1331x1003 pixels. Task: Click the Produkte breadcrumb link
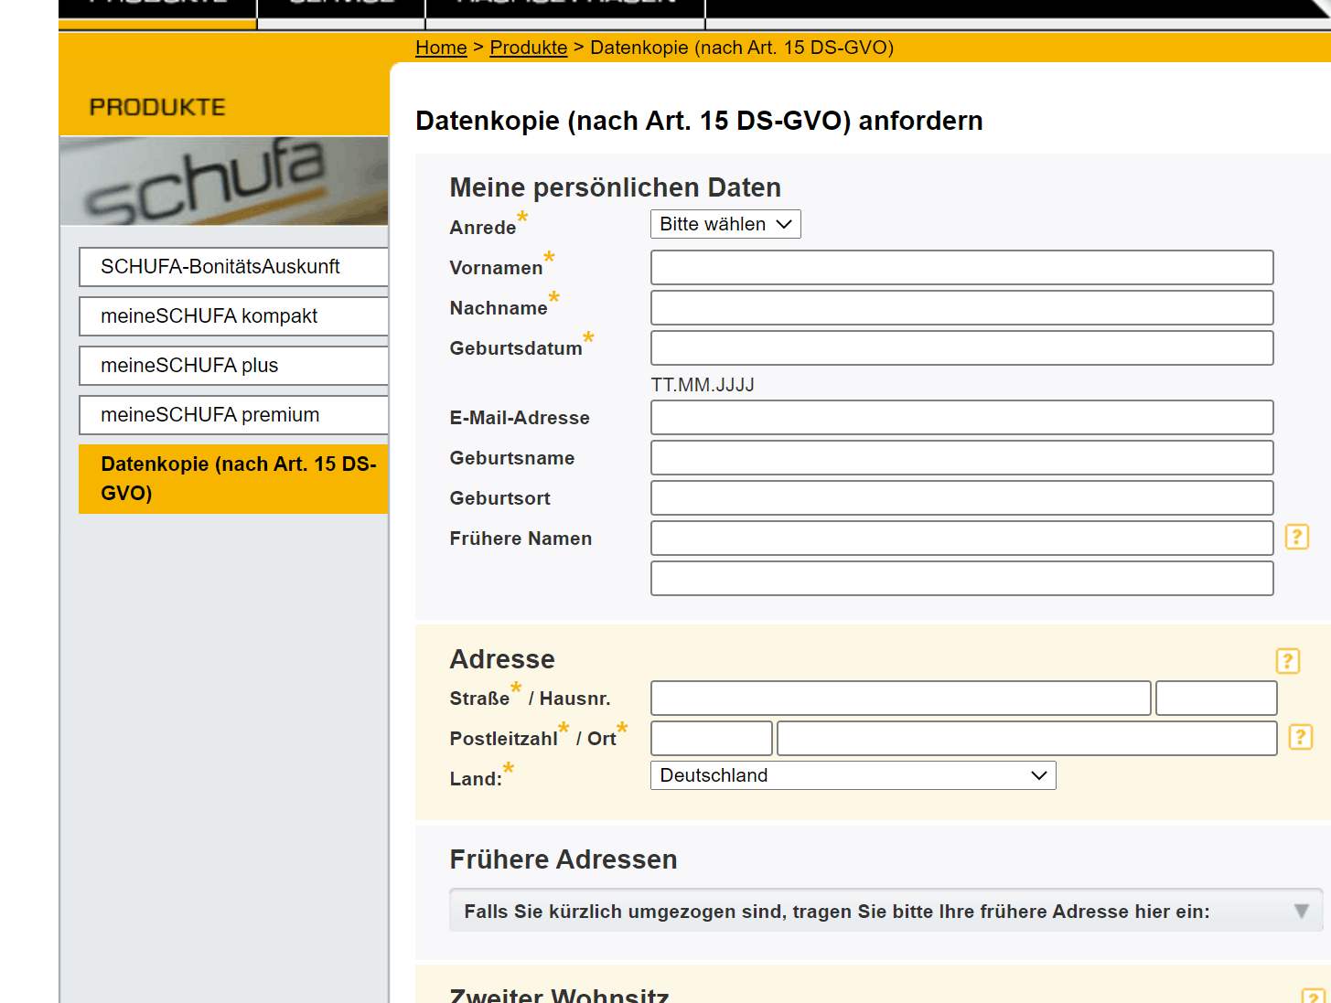point(528,48)
